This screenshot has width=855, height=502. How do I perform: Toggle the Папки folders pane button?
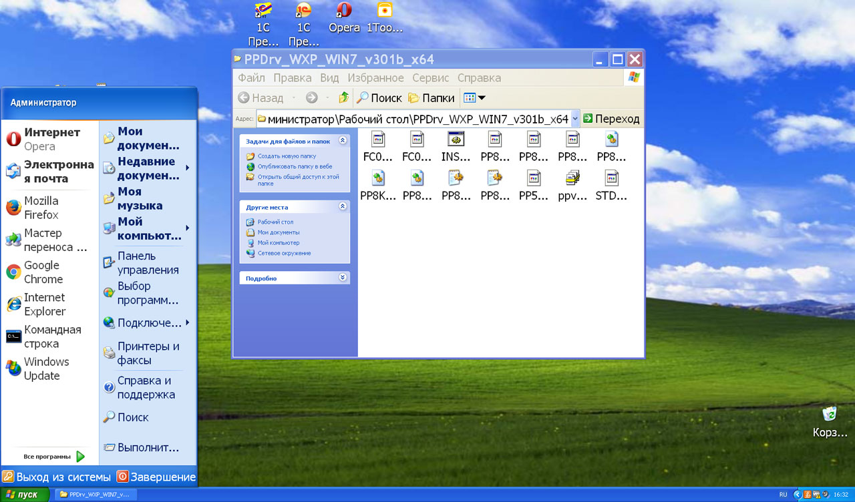coord(432,98)
